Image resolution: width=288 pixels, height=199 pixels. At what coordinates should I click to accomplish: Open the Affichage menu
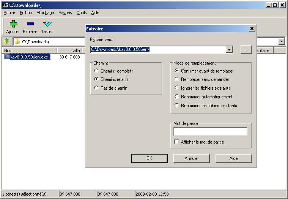(x=45, y=13)
